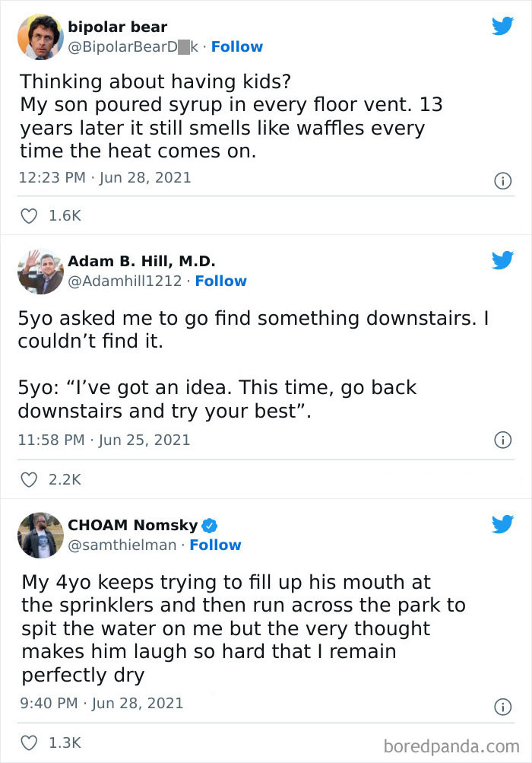Like the bipolar bear tweet with 1.6K hearts
This screenshot has height=763, width=532.
(x=29, y=215)
